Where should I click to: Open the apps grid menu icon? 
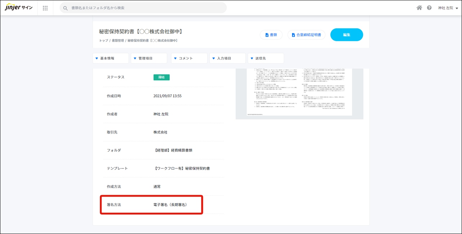click(x=45, y=8)
